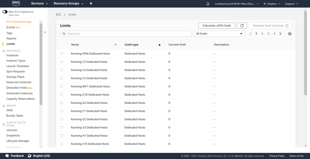Image resolution: width=310 pixels, height=159 pixels.
Task: Collapse the left sidebar arrow handle
Action: click(x=45, y=32)
